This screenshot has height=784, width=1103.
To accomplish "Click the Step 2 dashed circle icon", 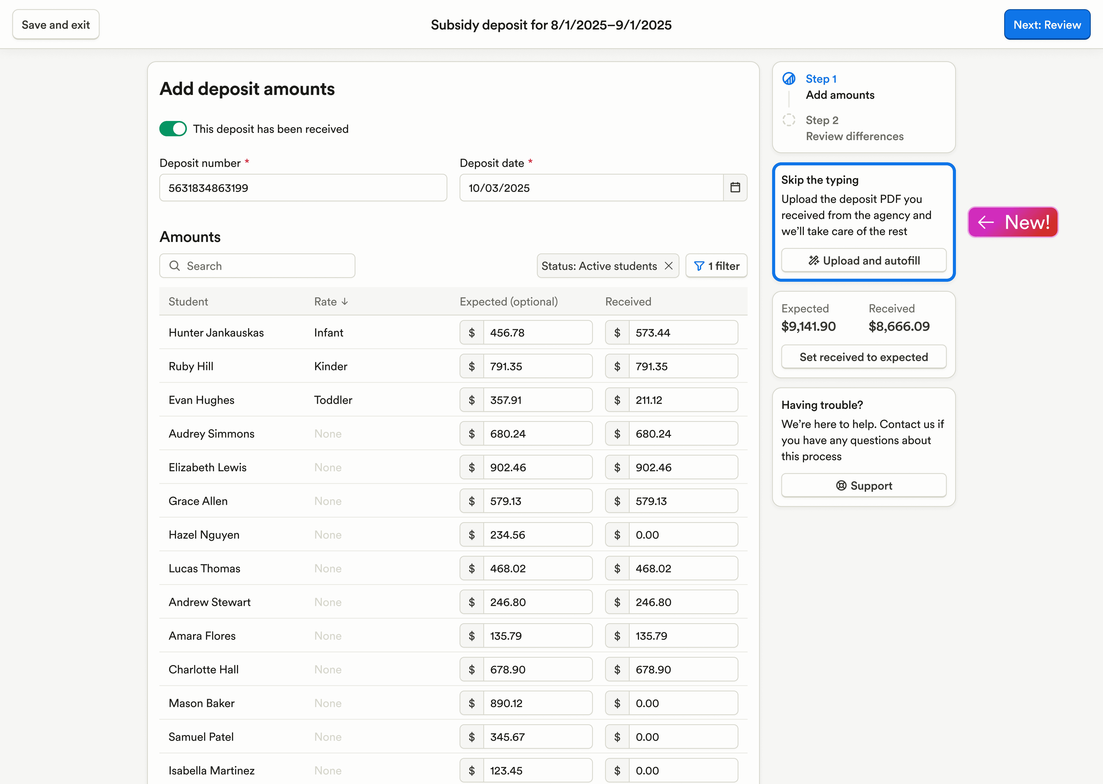I will tap(789, 120).
